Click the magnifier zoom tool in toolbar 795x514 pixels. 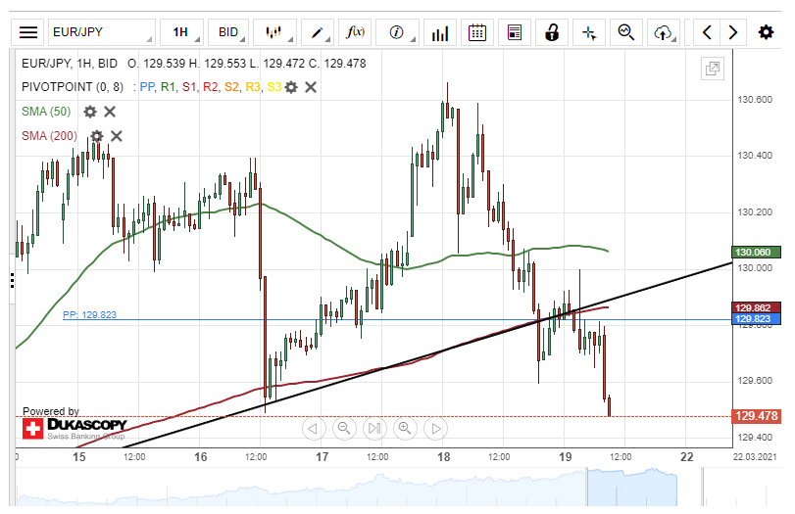[625, 32]
